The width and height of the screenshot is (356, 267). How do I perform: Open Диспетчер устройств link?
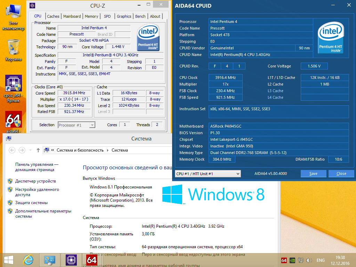tap(36, 181)
